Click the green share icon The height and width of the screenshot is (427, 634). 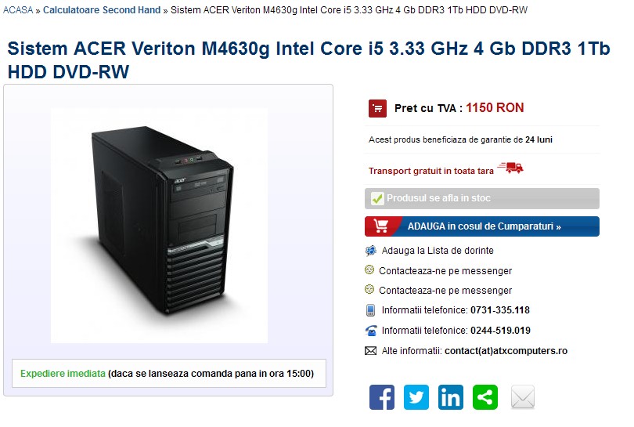[x=485, y=397]
